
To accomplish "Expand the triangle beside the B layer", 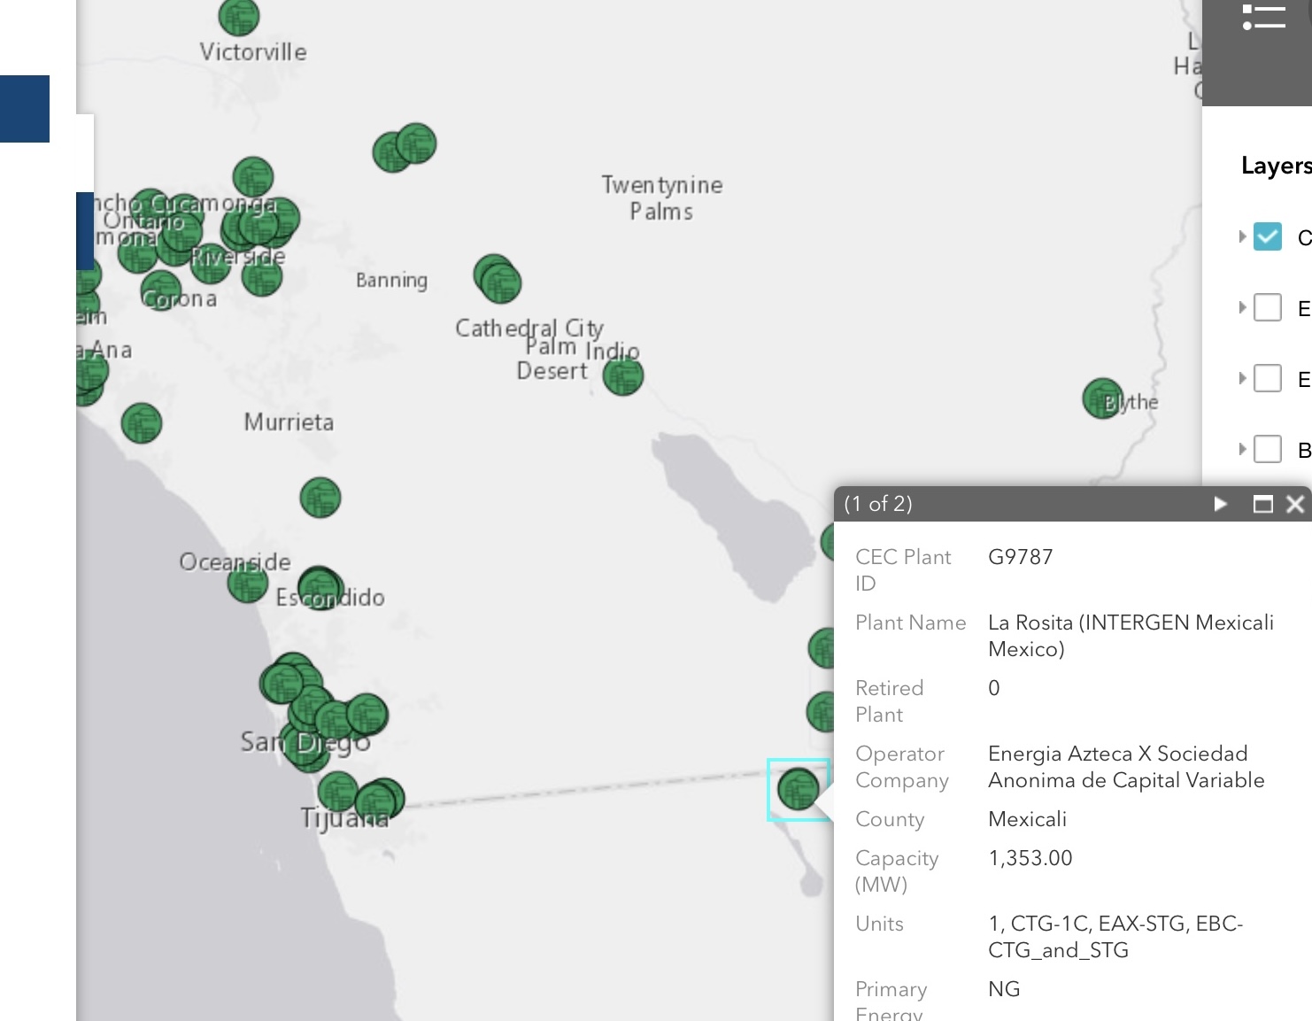I will click(x=1242, y=449).
